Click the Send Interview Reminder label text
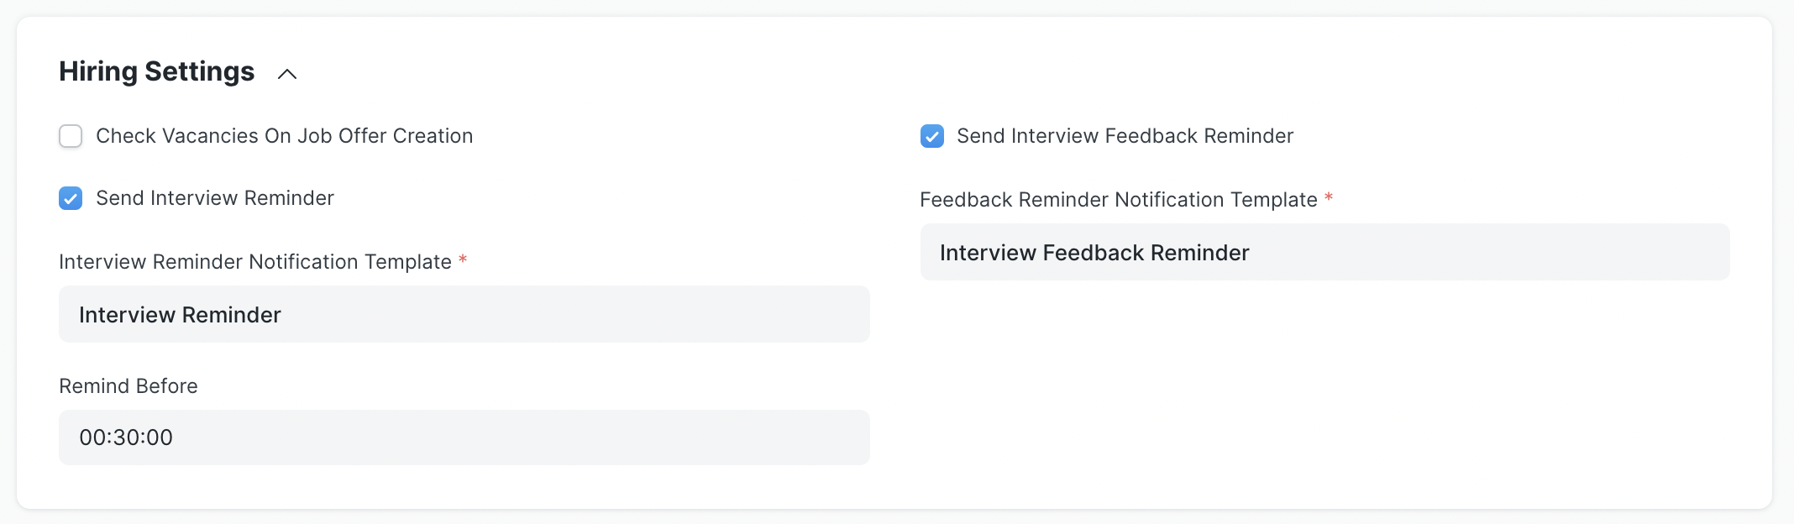 pyautogui.click(x=215, y=198)
